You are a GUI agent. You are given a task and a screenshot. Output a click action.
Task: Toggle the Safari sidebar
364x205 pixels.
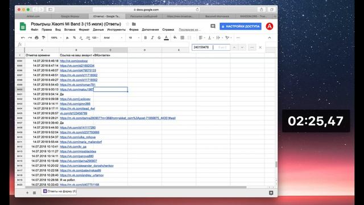[51, 10]
